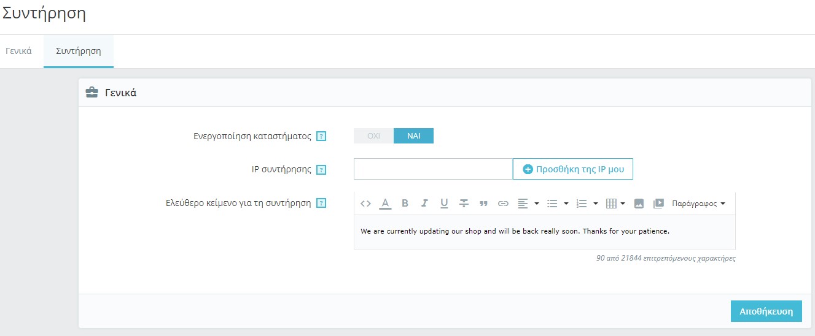The width and height of the screenshot is (815, 336).
Task: Open the text color picker
Action: pos(385,204)
